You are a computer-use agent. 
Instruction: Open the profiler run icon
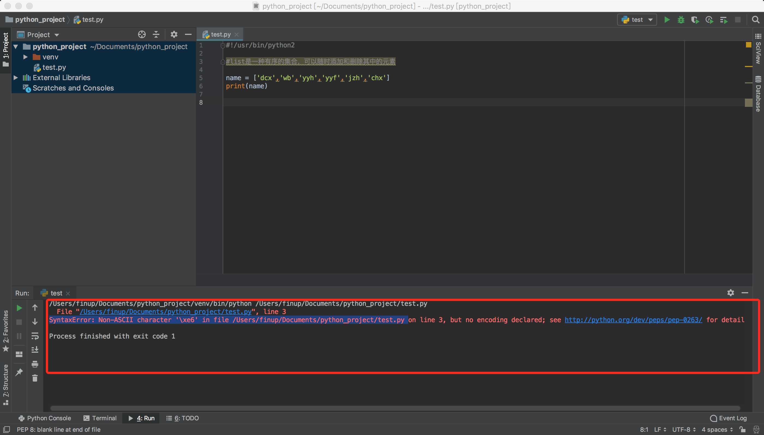pos(709,20)
